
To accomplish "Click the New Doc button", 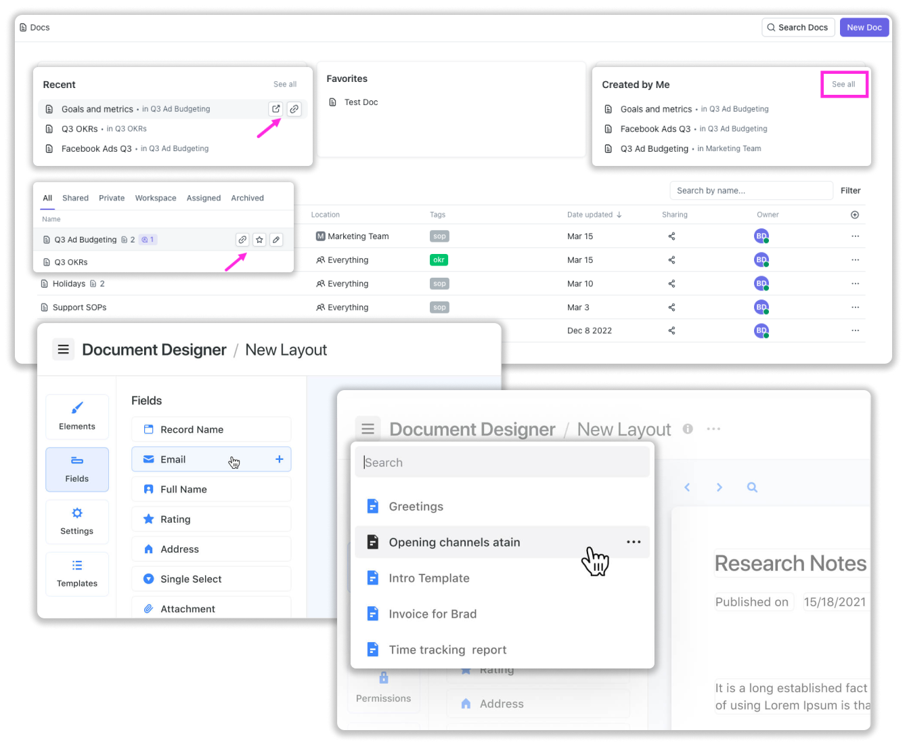I will (864, 27).
